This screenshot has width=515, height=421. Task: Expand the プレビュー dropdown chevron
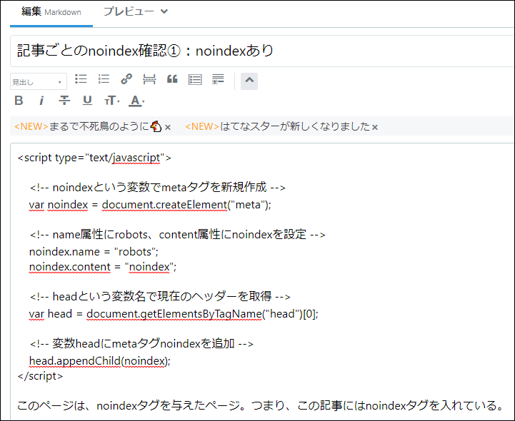click(x=164, y=12)
